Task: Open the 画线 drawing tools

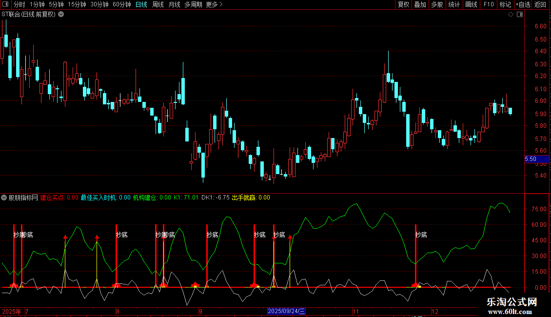Action: pos(471,4)
